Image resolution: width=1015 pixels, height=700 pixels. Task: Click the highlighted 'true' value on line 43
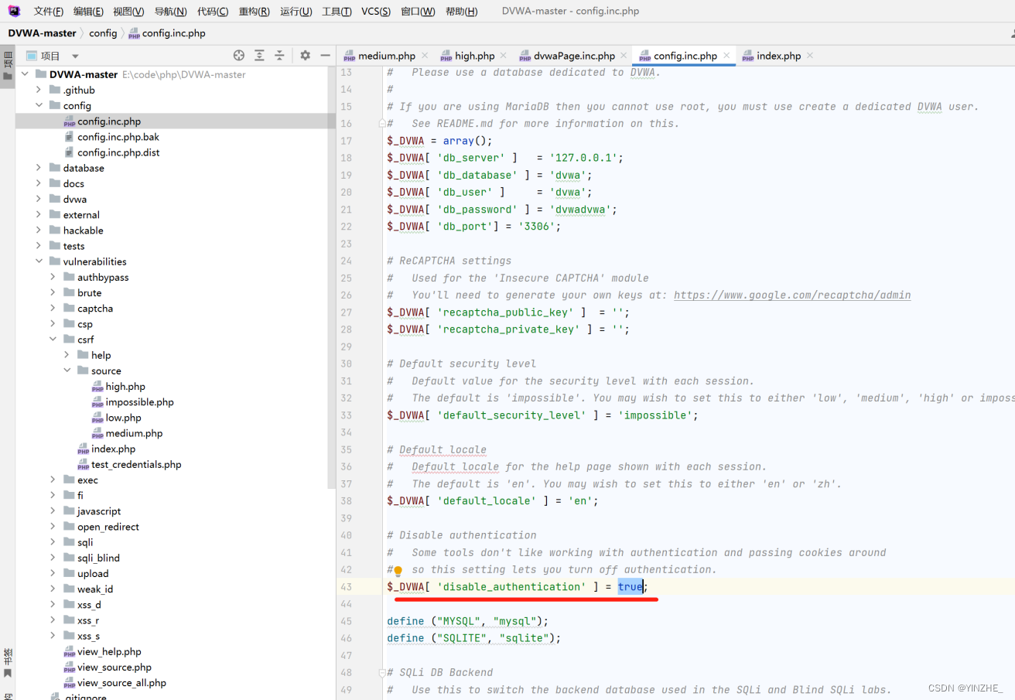[630, 587]
